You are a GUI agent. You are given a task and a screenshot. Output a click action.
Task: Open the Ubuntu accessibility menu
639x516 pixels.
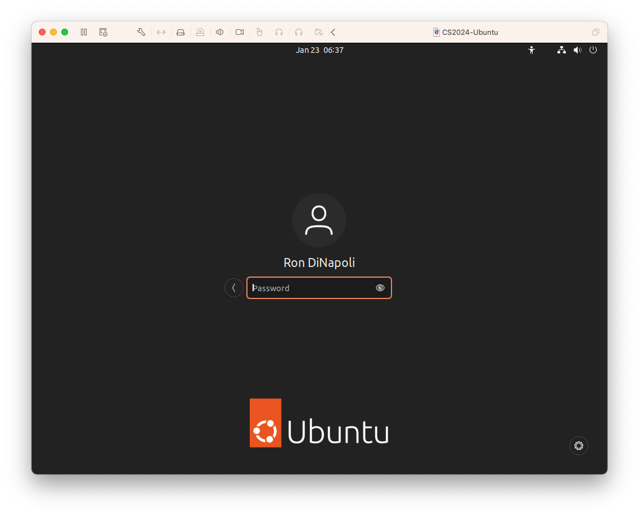[532, 50]
